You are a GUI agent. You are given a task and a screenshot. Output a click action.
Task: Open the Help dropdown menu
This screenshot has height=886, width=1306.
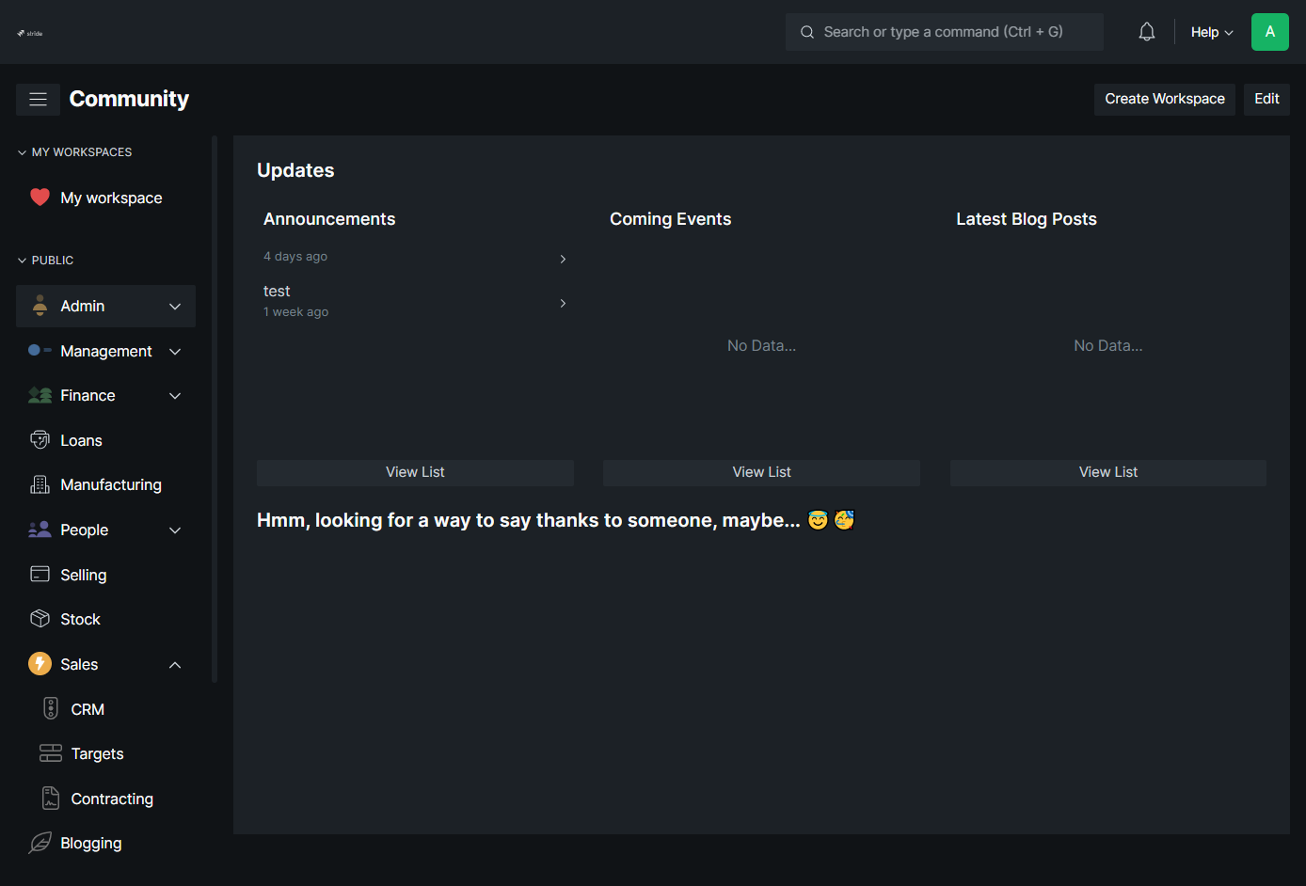pyautogui.click(x=1212, y=32)
